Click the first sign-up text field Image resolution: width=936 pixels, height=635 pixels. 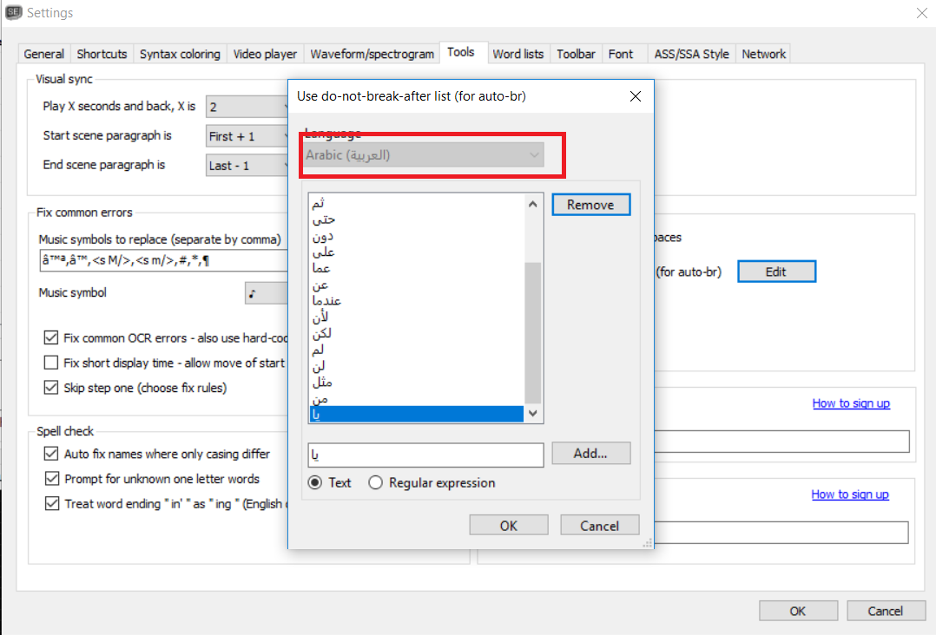click(782, 442)
